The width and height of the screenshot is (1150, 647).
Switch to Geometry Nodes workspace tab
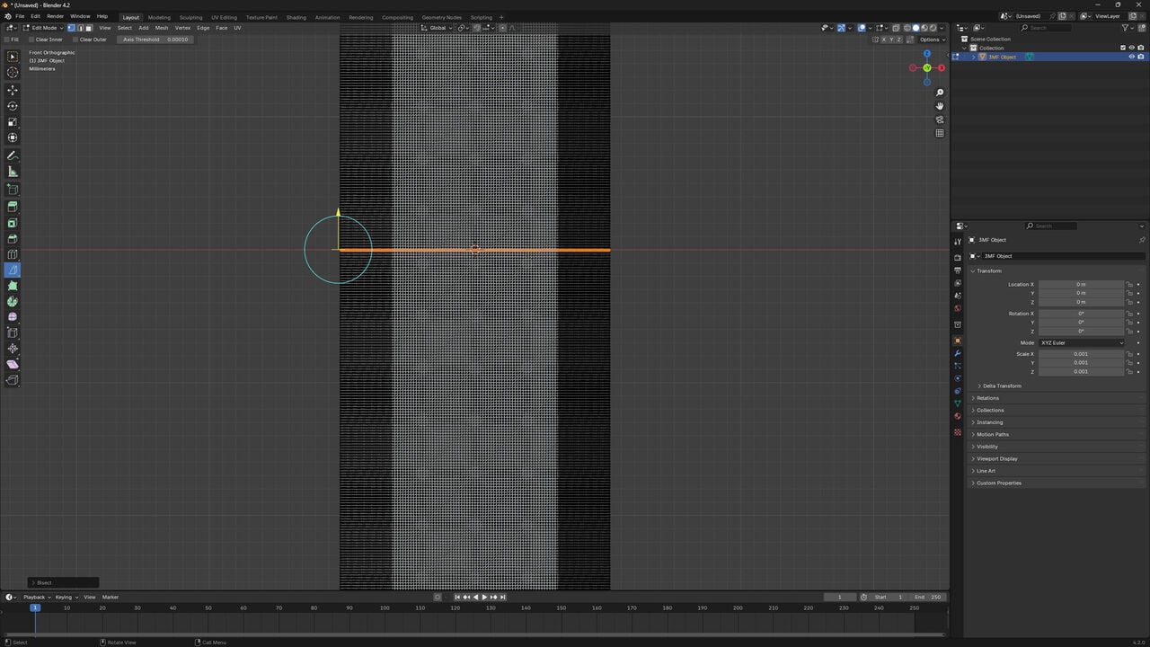(440, 17)
